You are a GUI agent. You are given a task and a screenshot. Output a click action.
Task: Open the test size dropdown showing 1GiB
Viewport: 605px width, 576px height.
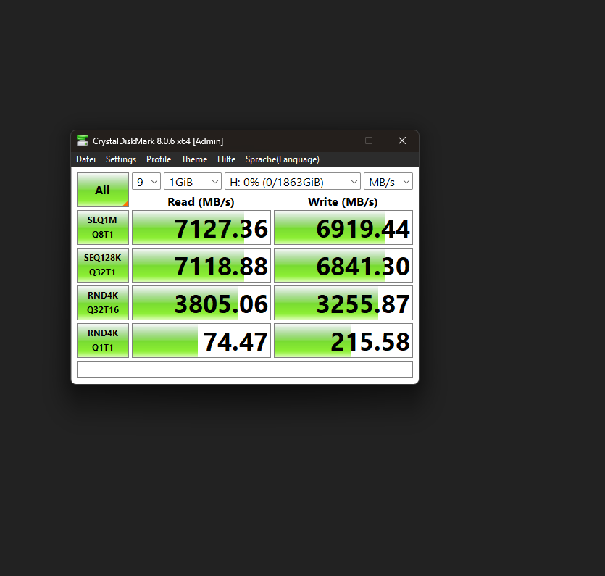(193, 181)
